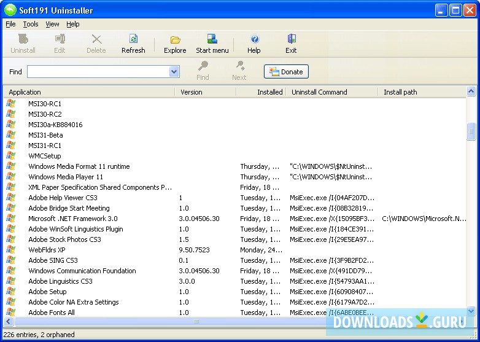The image size is (480, 342).
Task: Click the Monday, 24... installed date cell
Action: [x=261, y=250]
